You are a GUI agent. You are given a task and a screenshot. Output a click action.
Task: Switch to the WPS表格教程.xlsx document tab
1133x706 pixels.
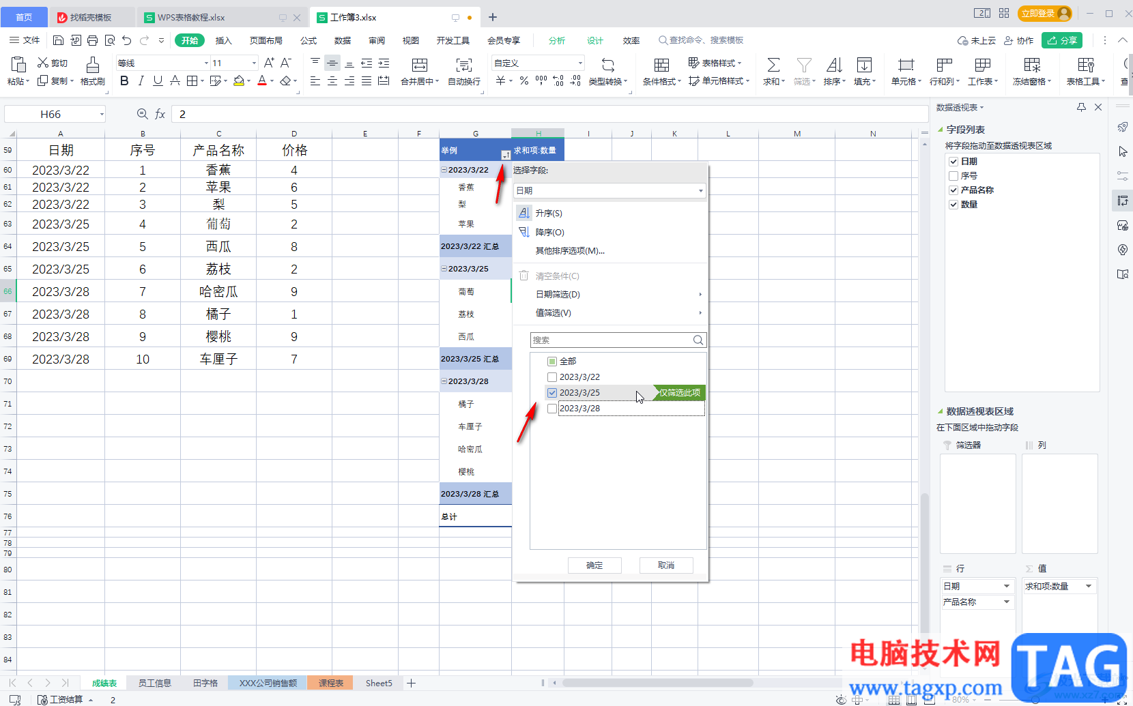point(191,17)
